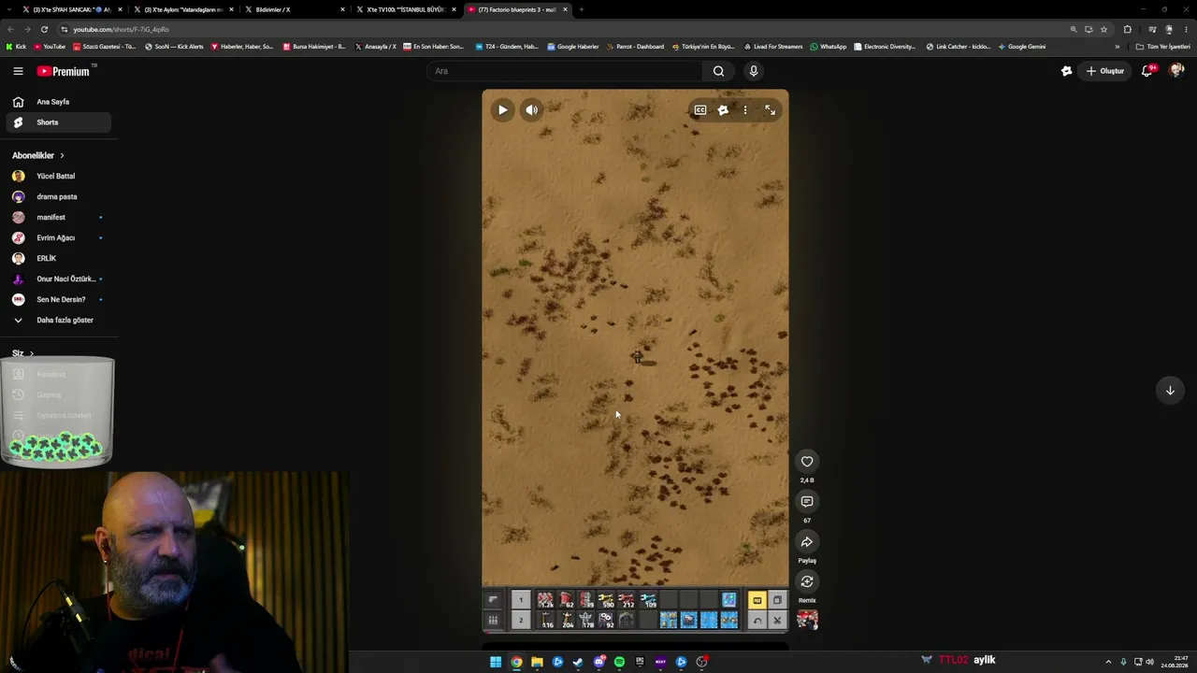Reload the page
Viewport: 1197px width, 673px height.
[x=43, y=29]
